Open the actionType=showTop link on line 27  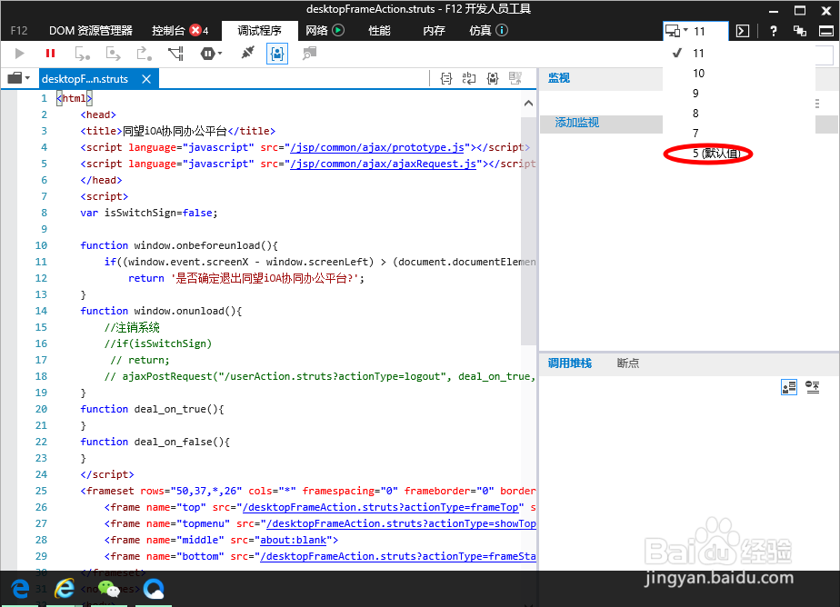401,523
